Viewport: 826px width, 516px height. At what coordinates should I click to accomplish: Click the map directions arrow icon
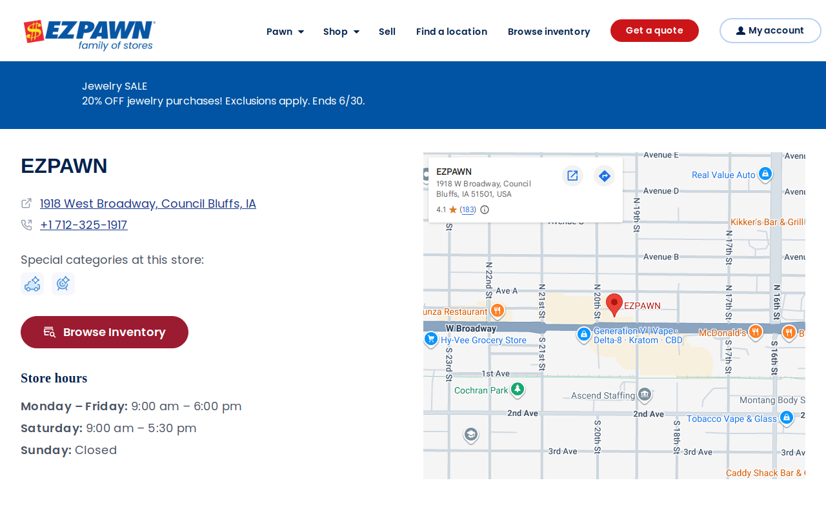(x=605, y=175)
